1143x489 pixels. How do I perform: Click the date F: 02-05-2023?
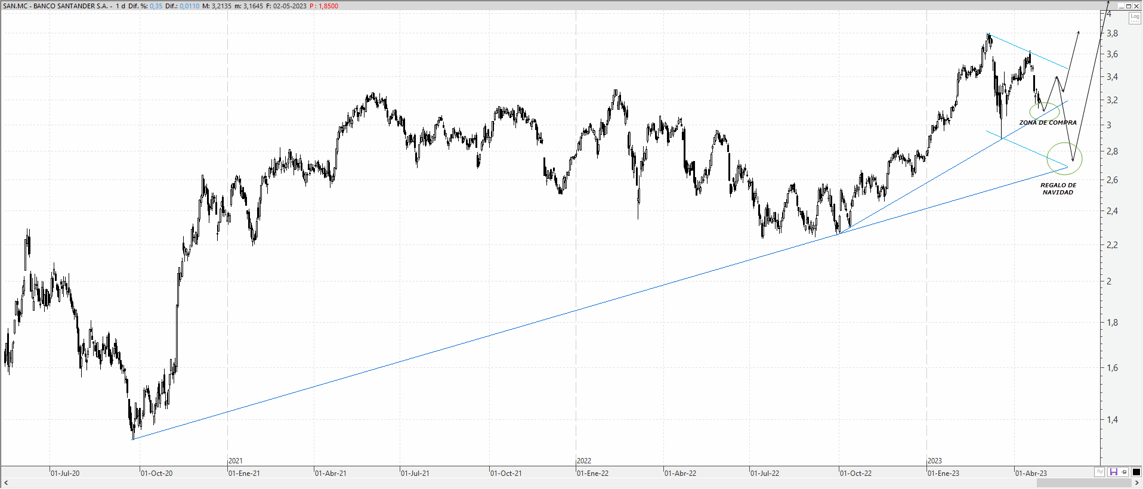[286, 6]
